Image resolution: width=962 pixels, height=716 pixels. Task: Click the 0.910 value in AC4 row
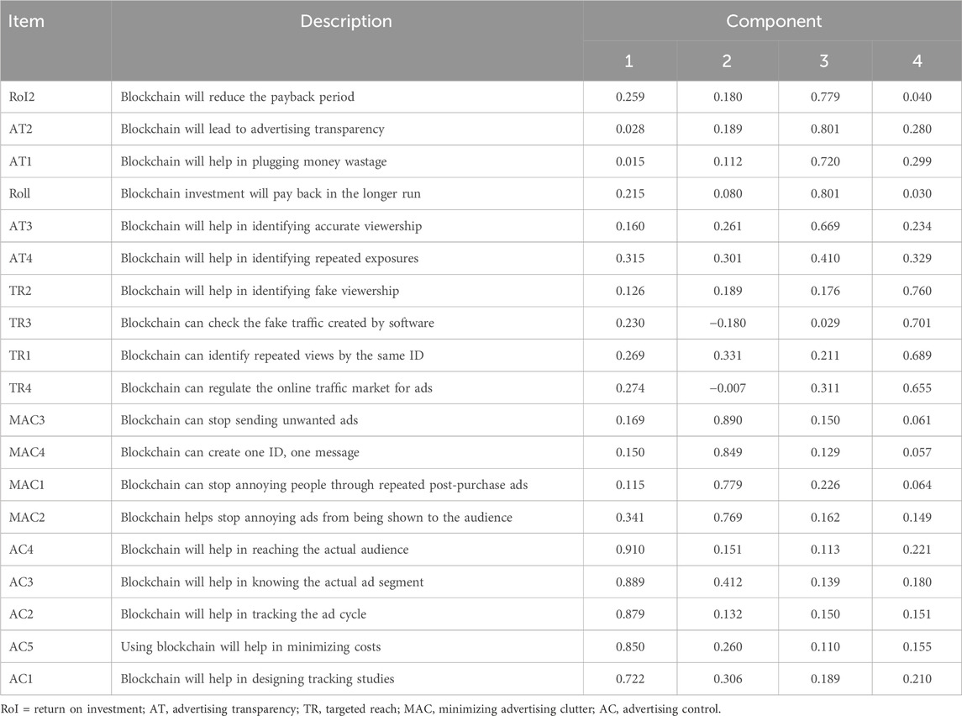(x=630, y=550)
